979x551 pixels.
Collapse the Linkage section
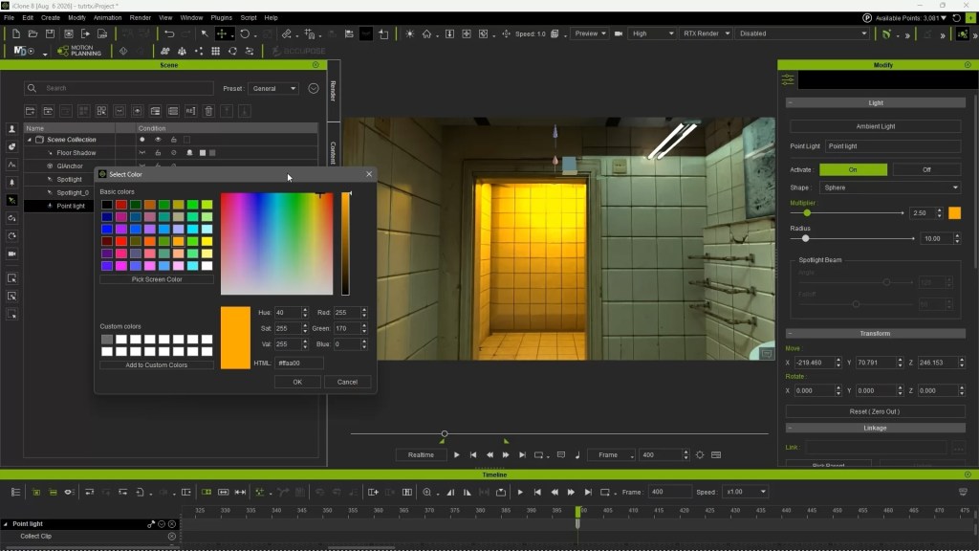(791, 428)
